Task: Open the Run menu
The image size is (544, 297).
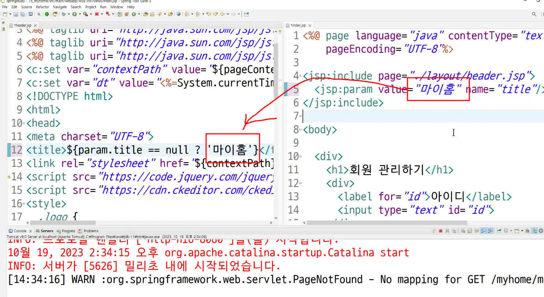Action: click(x=103, y=7)
